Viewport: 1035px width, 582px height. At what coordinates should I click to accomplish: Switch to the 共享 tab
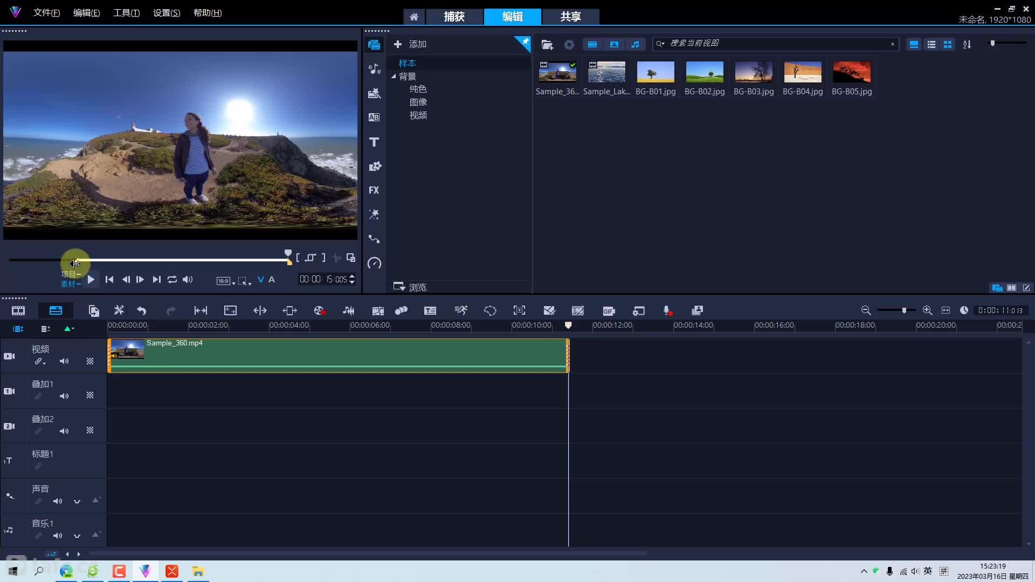[571, 17]
